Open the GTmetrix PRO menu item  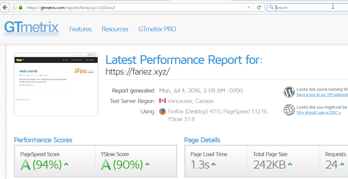157,29
